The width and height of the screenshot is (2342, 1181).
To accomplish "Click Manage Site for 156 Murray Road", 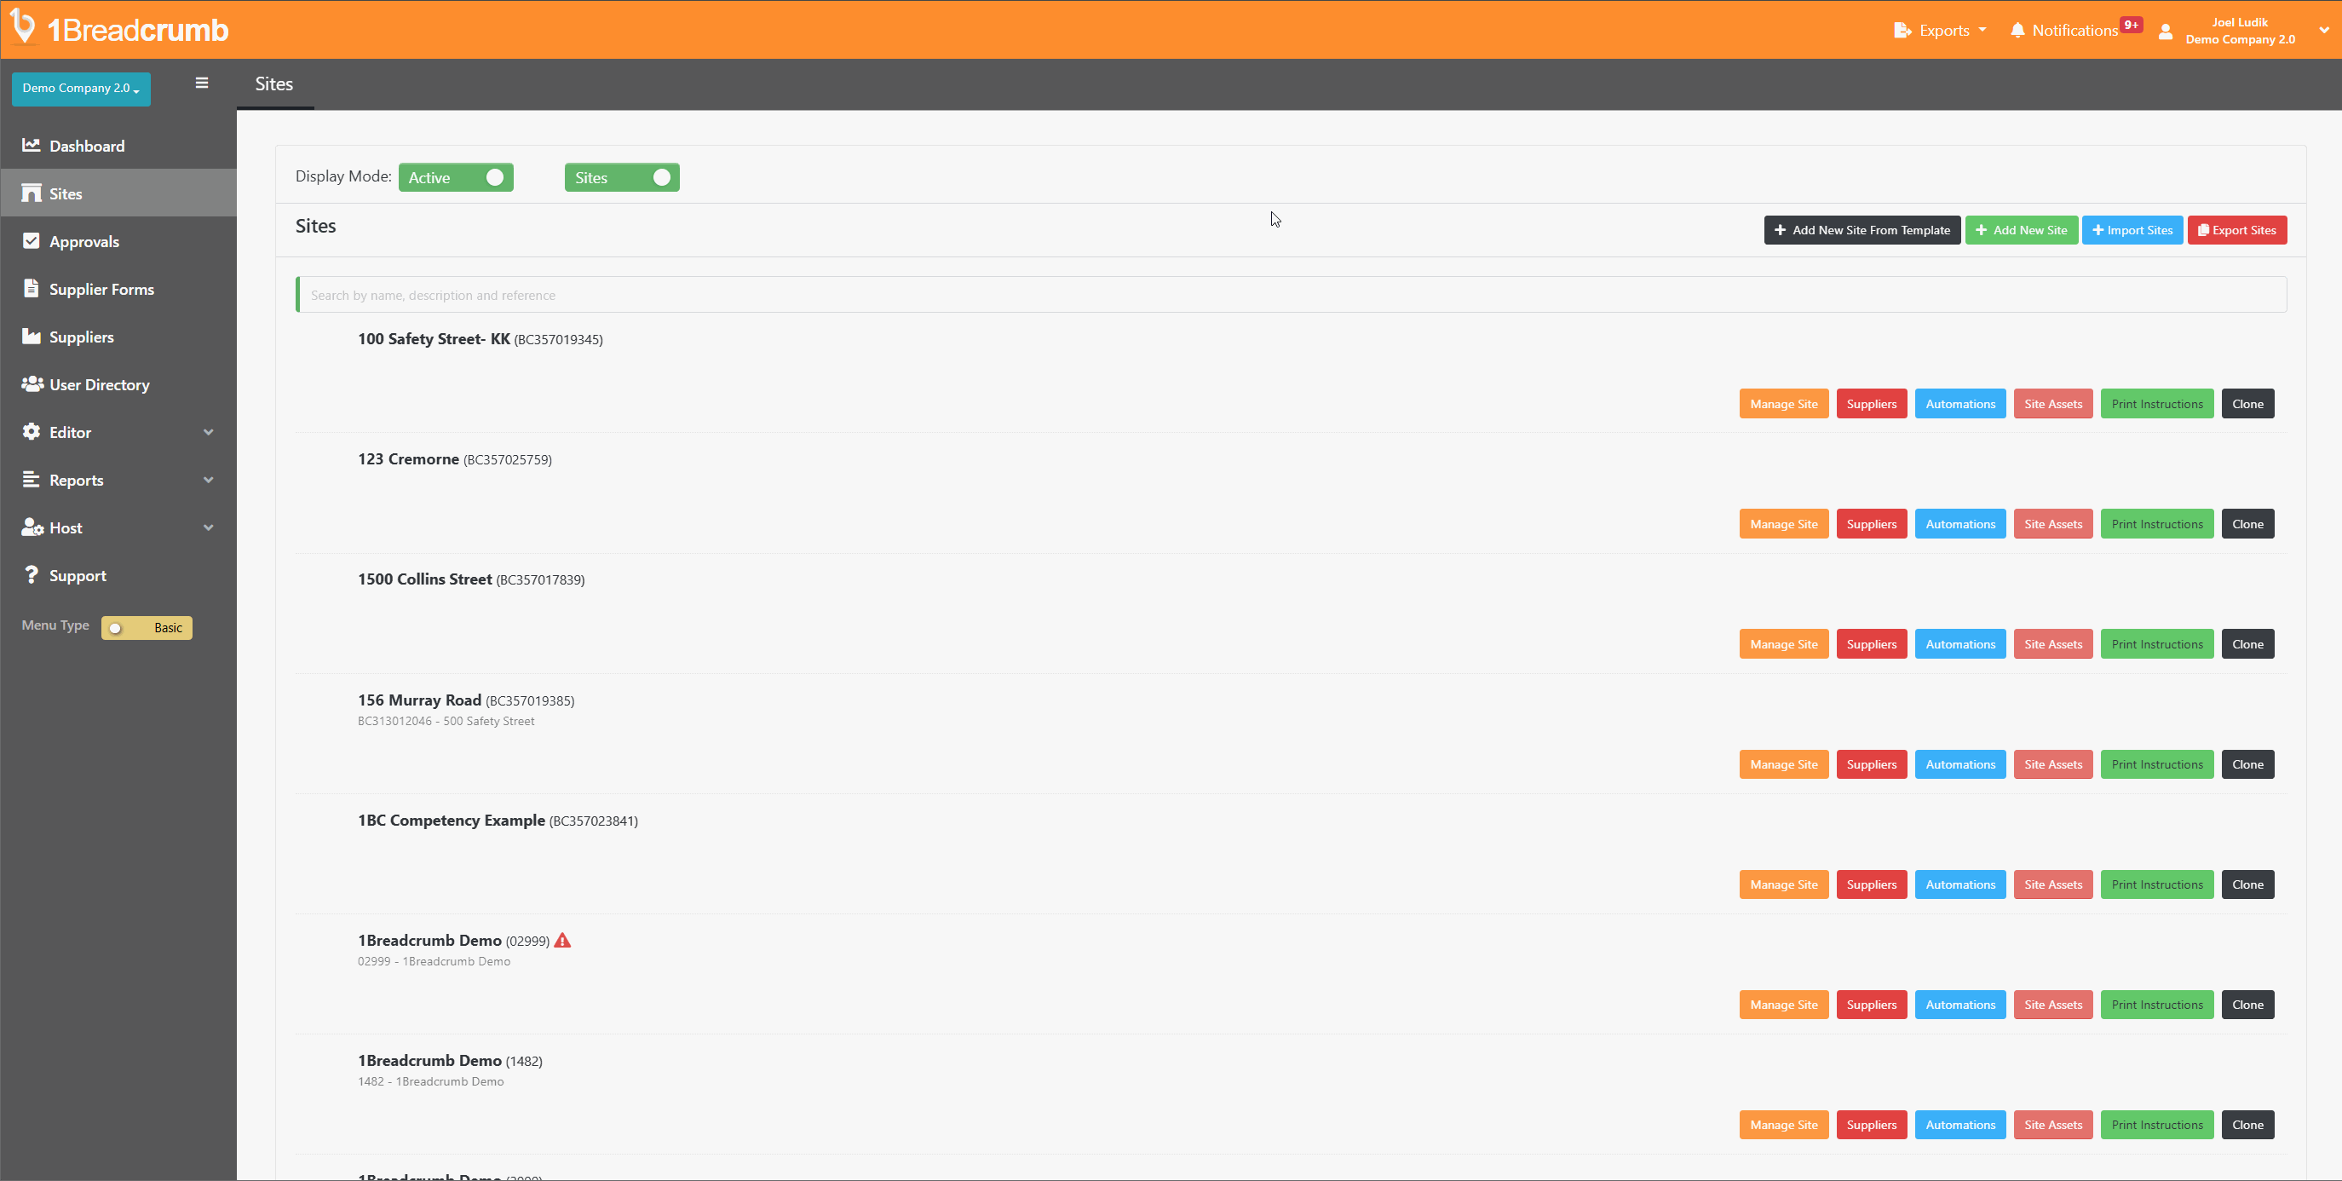I will [x=1783, y=763].
